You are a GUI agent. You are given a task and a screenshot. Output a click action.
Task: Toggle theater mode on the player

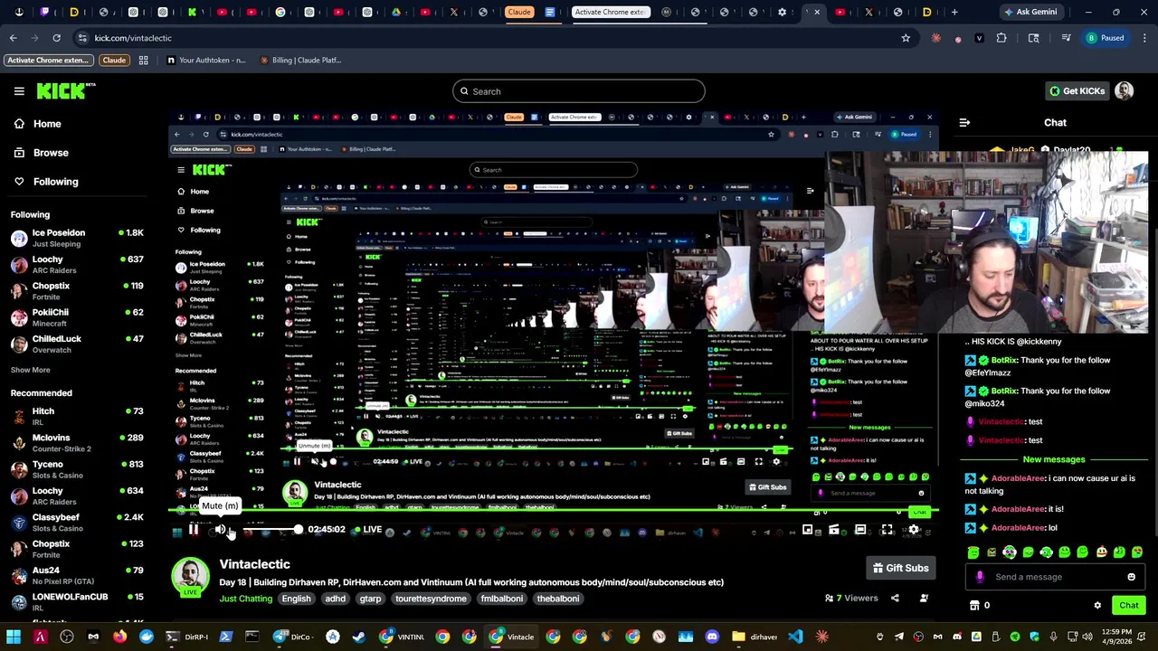[x=860, y=530]
